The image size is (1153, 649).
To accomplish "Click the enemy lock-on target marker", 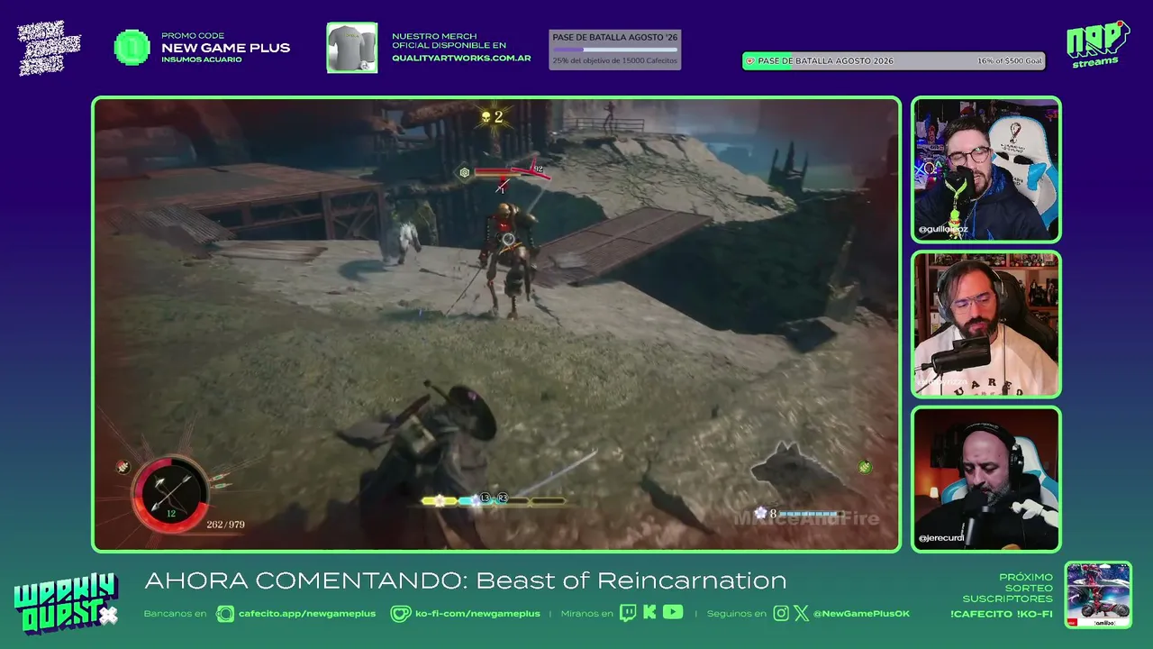I will (509, 240).
